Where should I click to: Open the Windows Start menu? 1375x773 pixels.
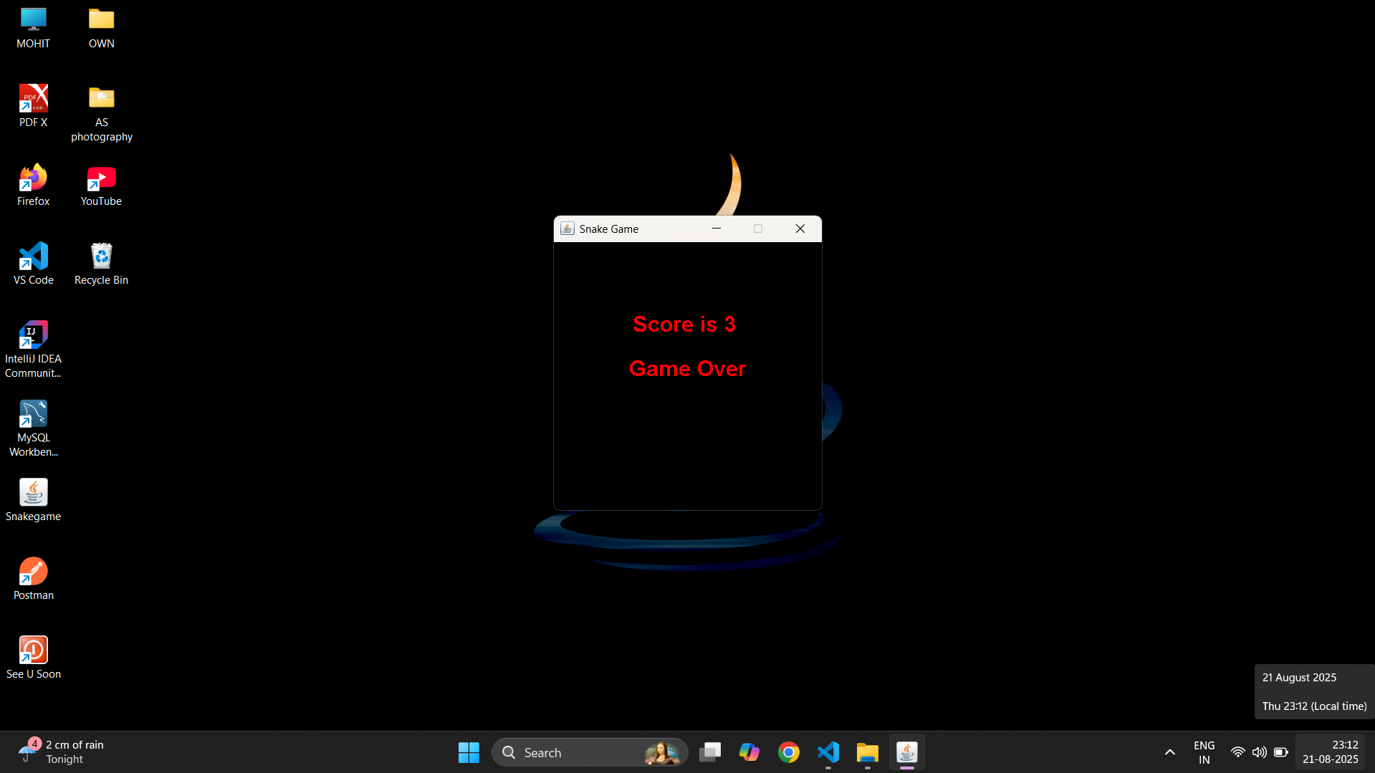[469, 752]
